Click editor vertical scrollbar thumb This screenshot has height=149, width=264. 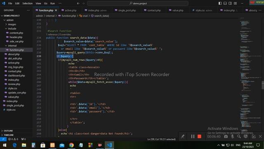pos(263,85)
